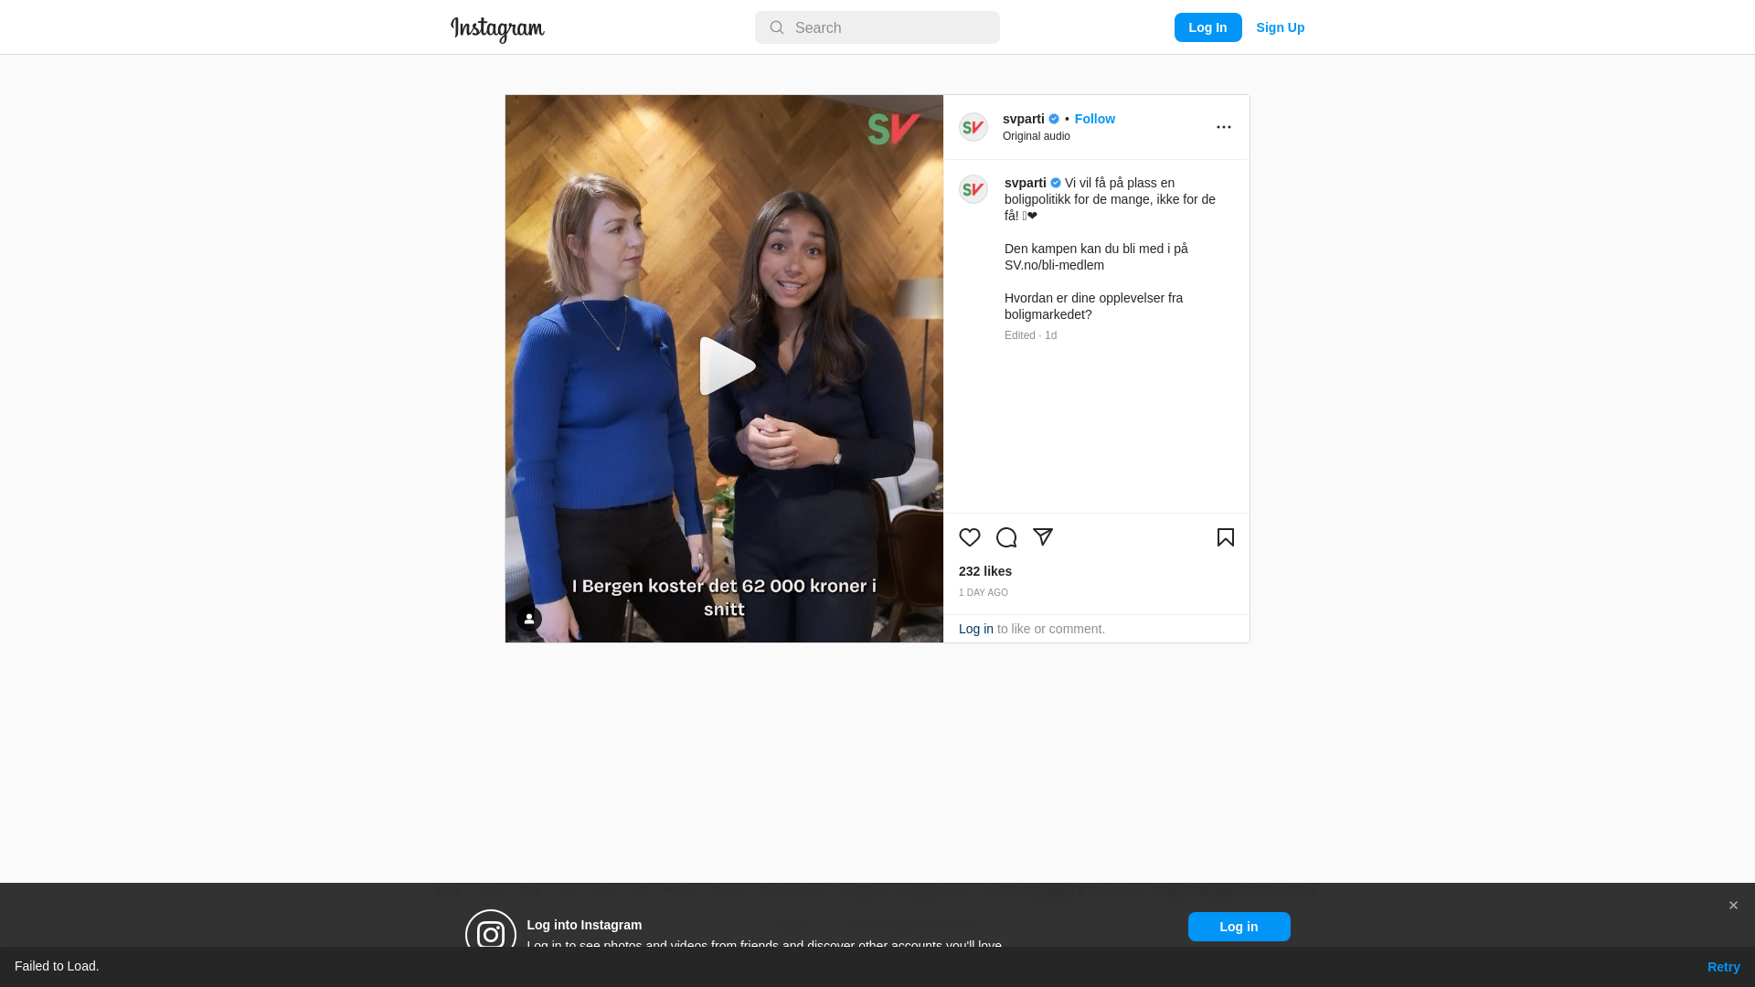Close the login banner with X
This screenshot has height=987, width=1755.
[x=1733, y=906]
